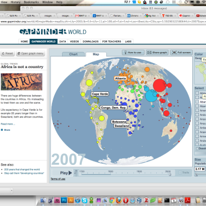Image resolution: width=206 pixels, height=206 pixels.
Task: Open the Bookmarks menu
Action: pos(32,2)
